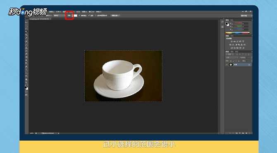
Task: Switch to the Paths tab
Action: 236,52
